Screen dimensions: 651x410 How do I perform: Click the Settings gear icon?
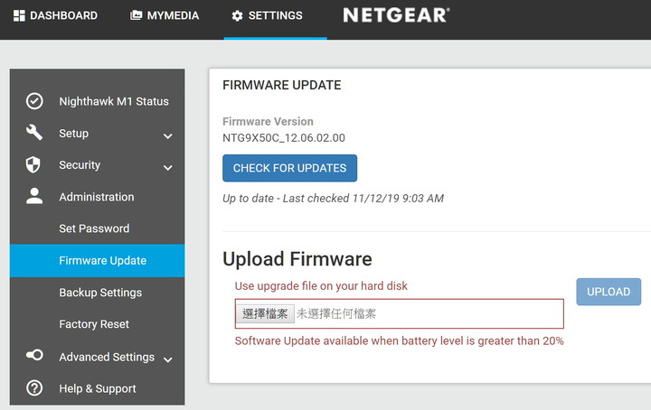(x=237, y=15)
